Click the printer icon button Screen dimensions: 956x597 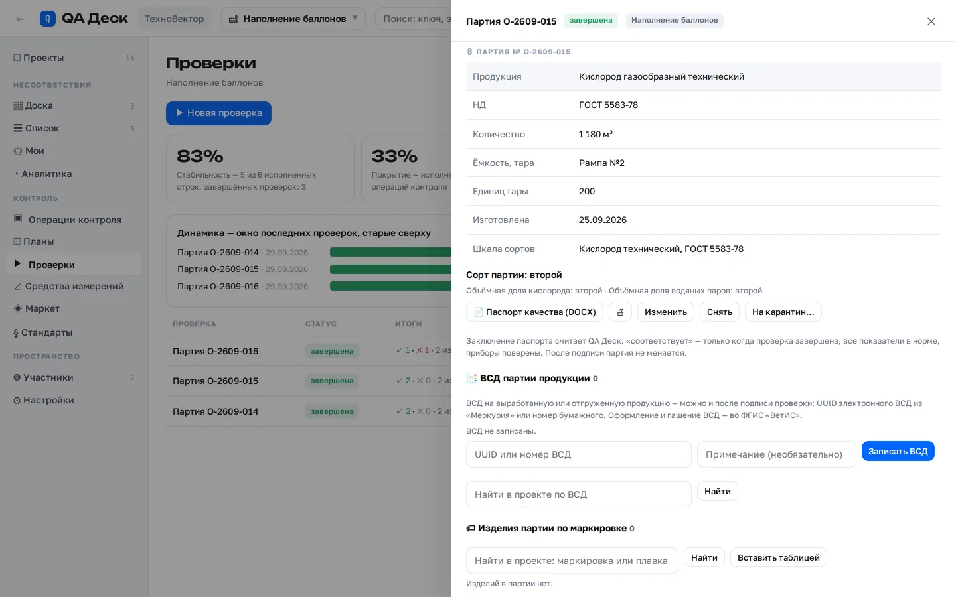[620, 312]
